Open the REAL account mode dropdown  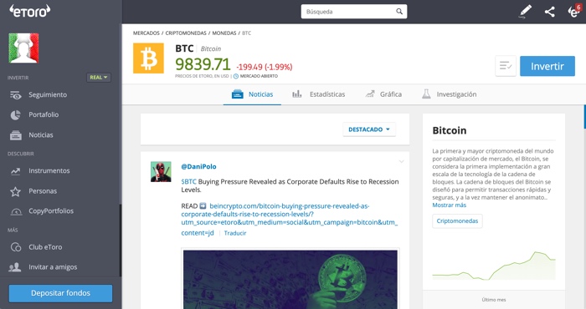[99, 77]
